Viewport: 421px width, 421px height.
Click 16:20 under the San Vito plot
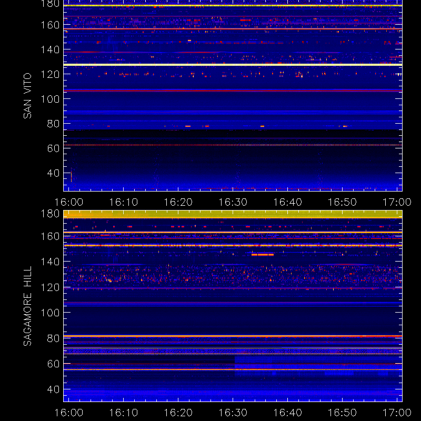[x=178, y=202]
